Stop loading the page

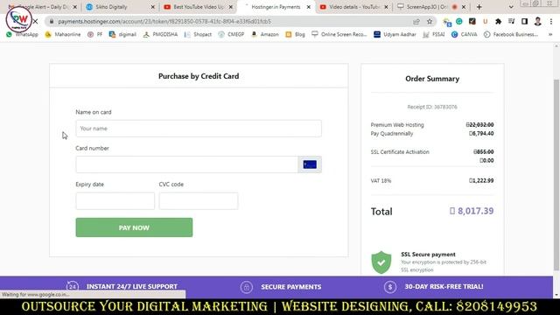pyautogui.click(x=35, y=21)
